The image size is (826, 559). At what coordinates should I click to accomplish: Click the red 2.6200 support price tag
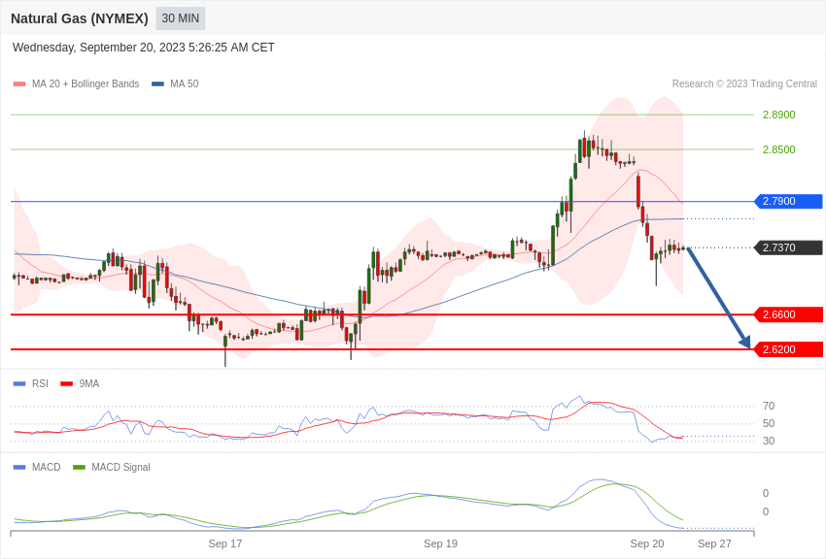[788, 349]
